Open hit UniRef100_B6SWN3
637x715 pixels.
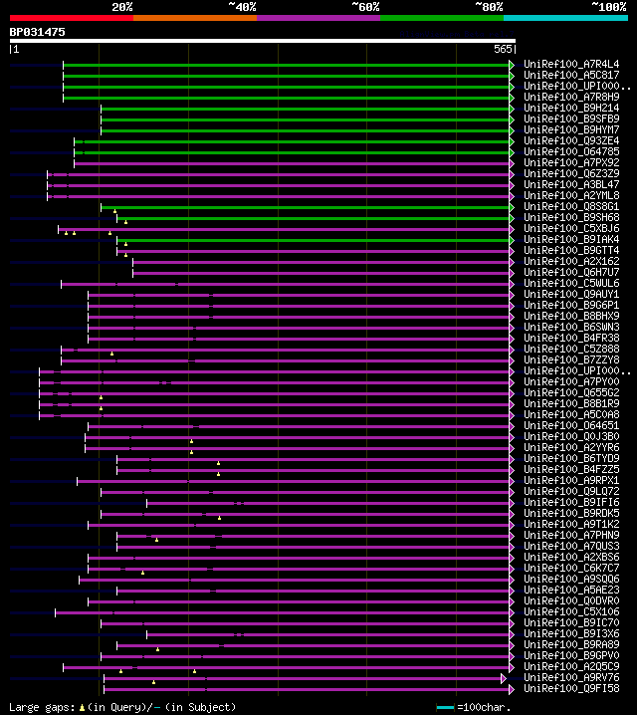click(571, 327)
